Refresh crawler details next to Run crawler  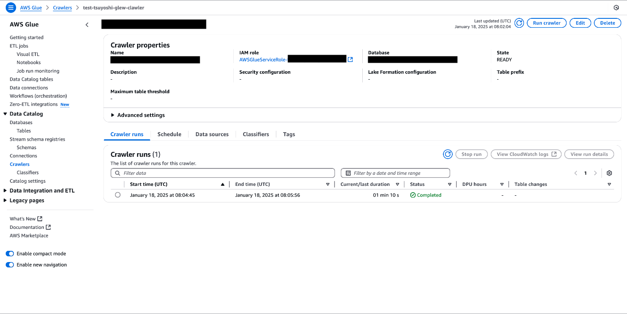click(519, 23)
